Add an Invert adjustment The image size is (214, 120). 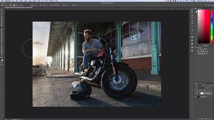tap(199, 54)
